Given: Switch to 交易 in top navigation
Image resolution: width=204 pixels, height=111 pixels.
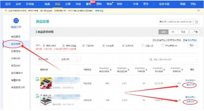Looking at the screenshot, I should click(68, 4).
